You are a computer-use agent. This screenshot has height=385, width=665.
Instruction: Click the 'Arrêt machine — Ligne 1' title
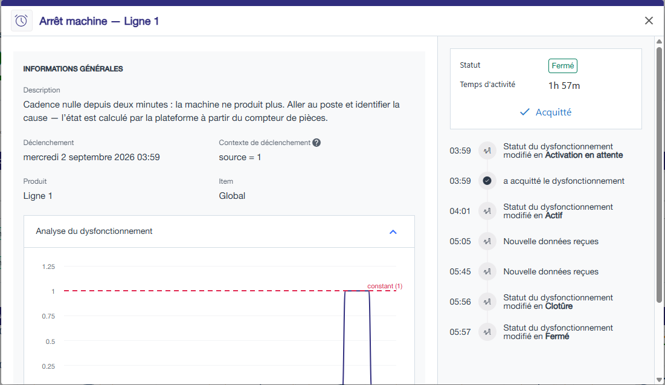(99, 21)
